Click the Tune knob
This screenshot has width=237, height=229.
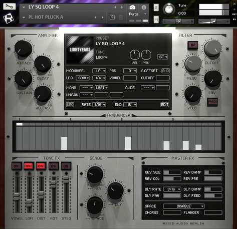coord(169,10)
